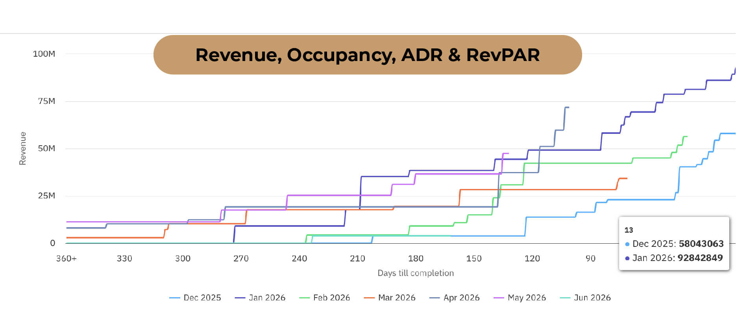Click the 360+ x-axis tick label
The width and height of the screenshot is (736, 311).
click(66, 259)
